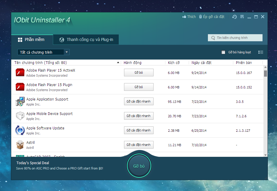Select the Phần mềm tab
Screen dimensions: 277x191
pos(32,40)
